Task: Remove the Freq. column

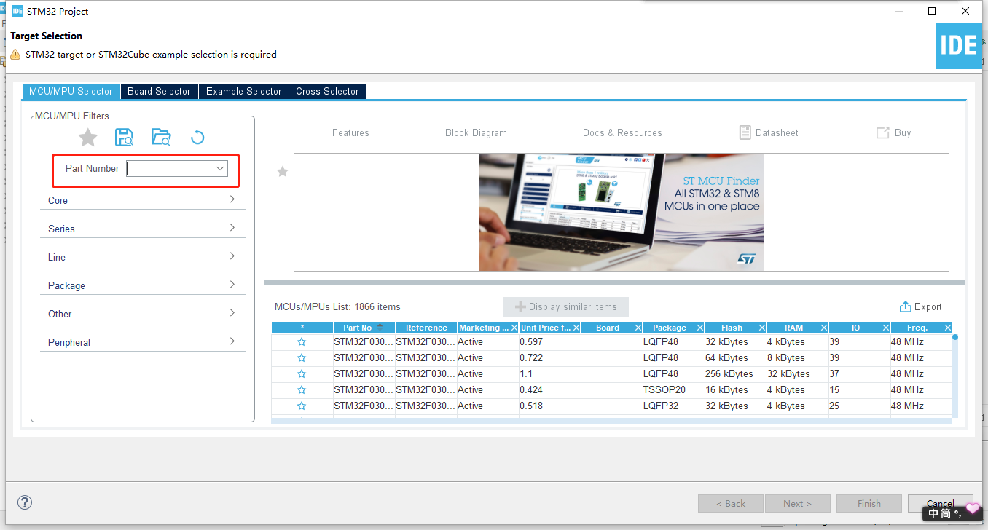Action: (948, 328)
